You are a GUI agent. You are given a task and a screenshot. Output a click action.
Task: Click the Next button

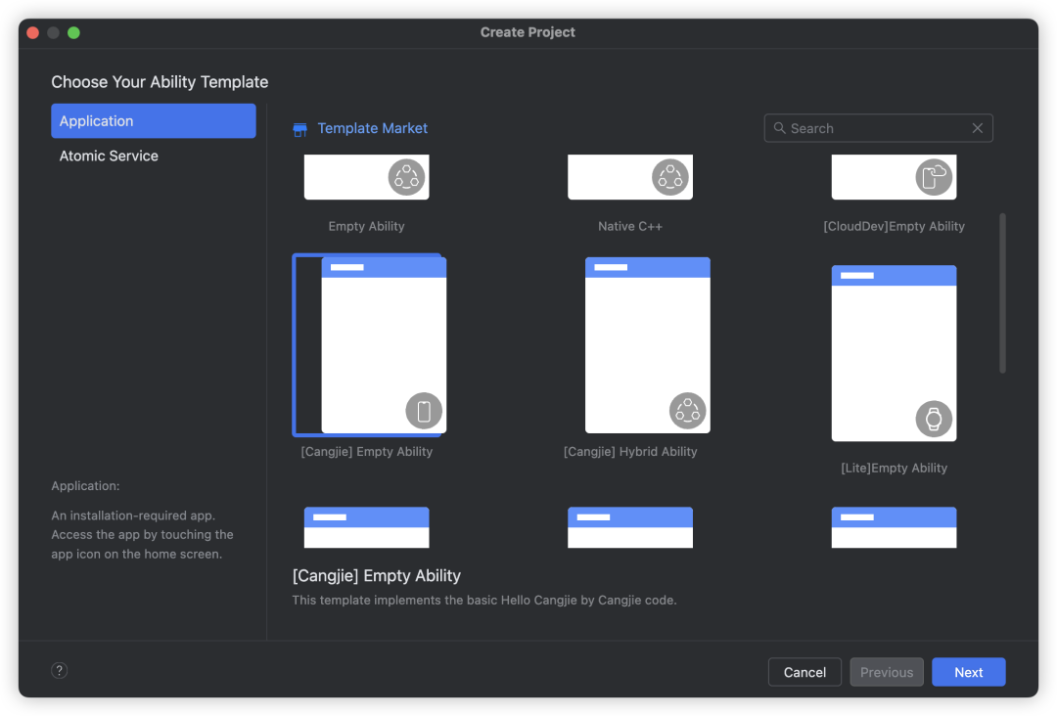tap(968, 672)
